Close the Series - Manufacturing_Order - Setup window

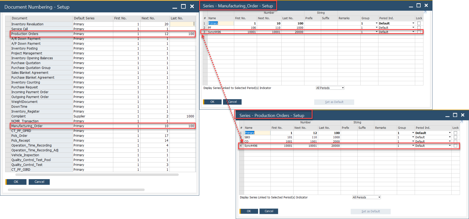426,5
